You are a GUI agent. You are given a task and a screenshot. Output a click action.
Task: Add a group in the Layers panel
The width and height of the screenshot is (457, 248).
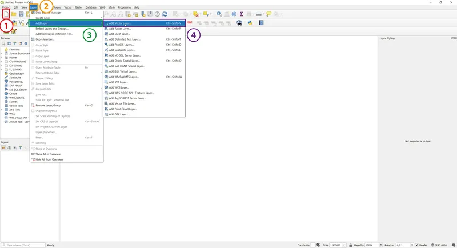coord(9,148)
